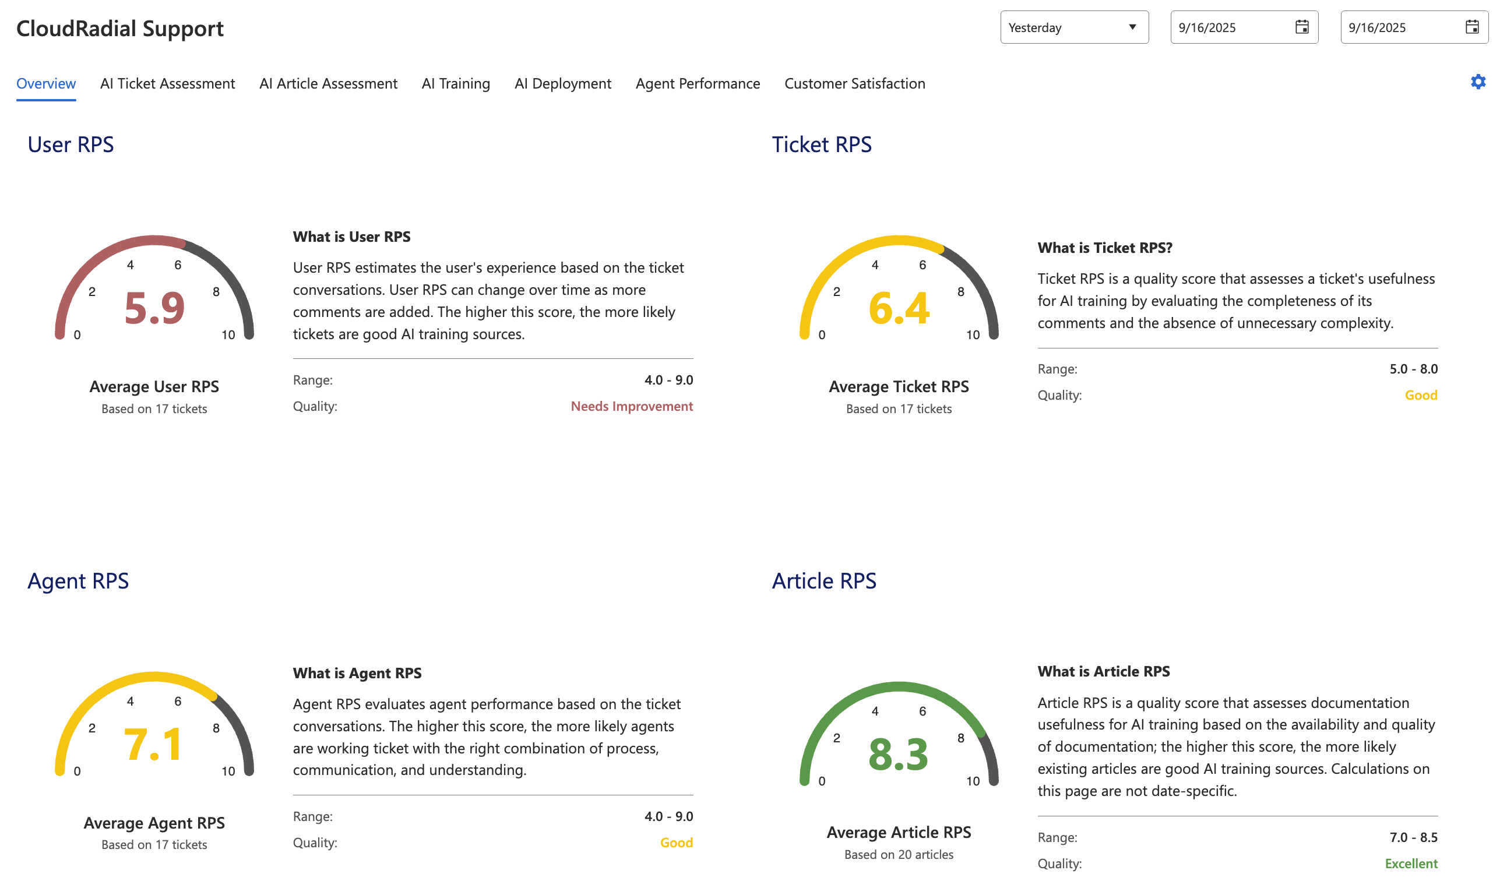Click the calendar icon on the start date field

tap(1301, 27)
